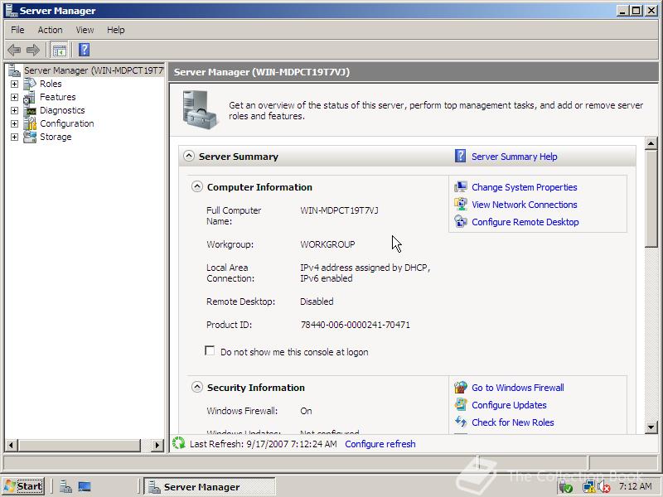The image size is (663, 497).
Task: Click the details pane scroll up arrow
Action: tap(651, 143)
